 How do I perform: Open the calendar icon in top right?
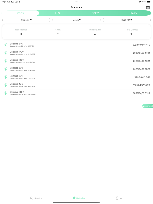[x=148, y=7]
